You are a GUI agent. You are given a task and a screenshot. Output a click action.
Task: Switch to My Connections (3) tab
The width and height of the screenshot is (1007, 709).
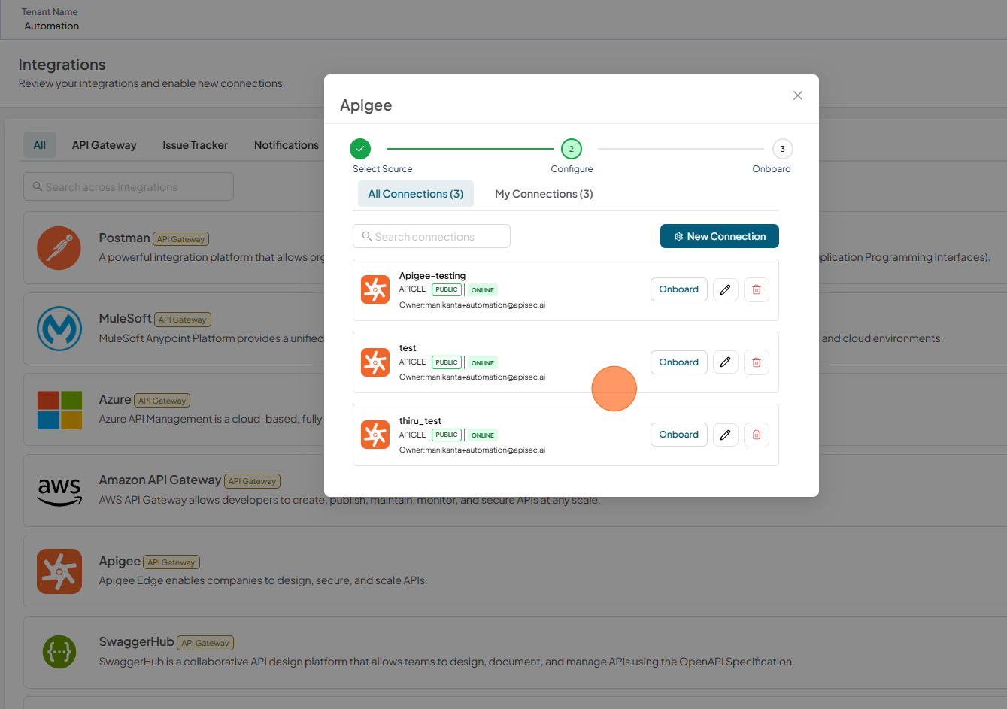pyautogui.click(x=544, y=194)
